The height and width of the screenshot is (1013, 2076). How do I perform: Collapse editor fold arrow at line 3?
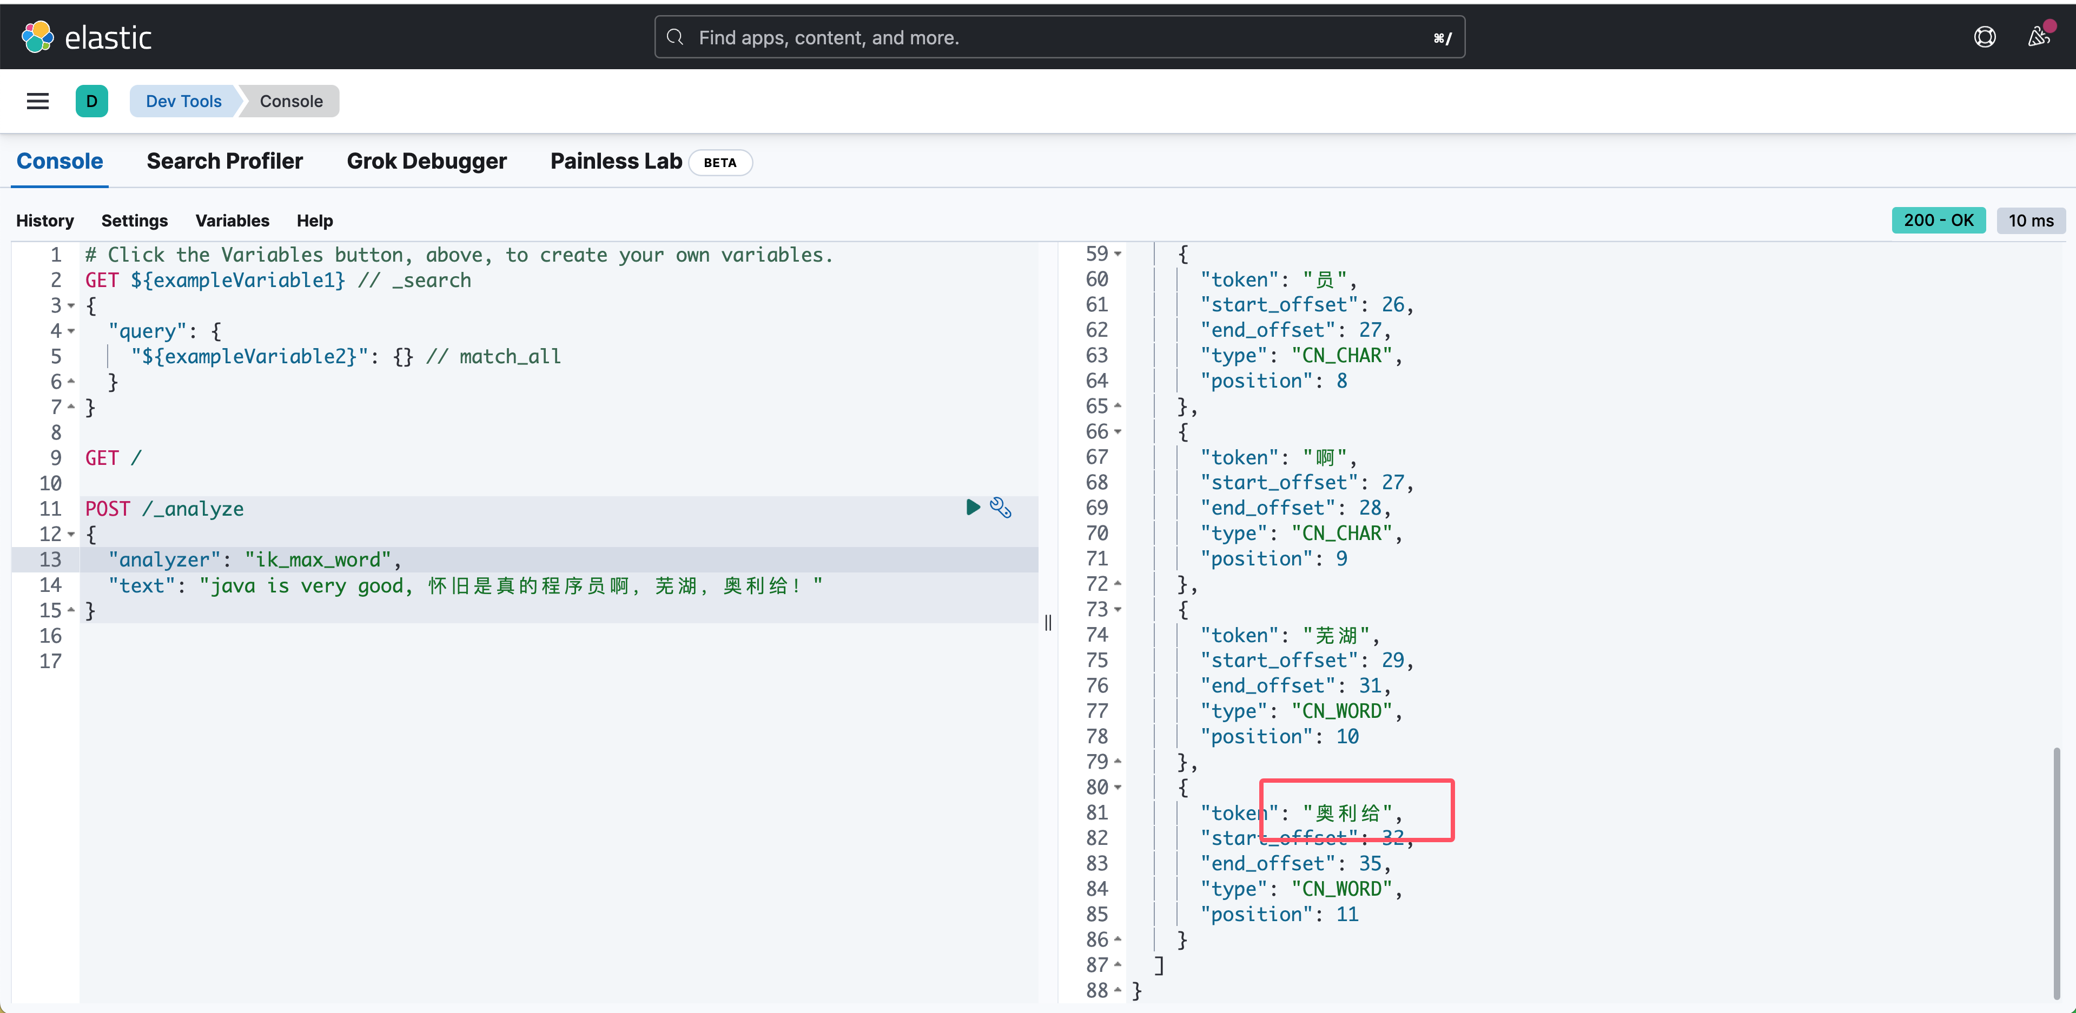pos(72,306)
